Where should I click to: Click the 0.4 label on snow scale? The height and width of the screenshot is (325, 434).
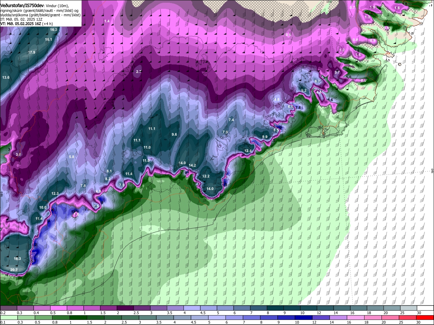click(x=36, y=313)
